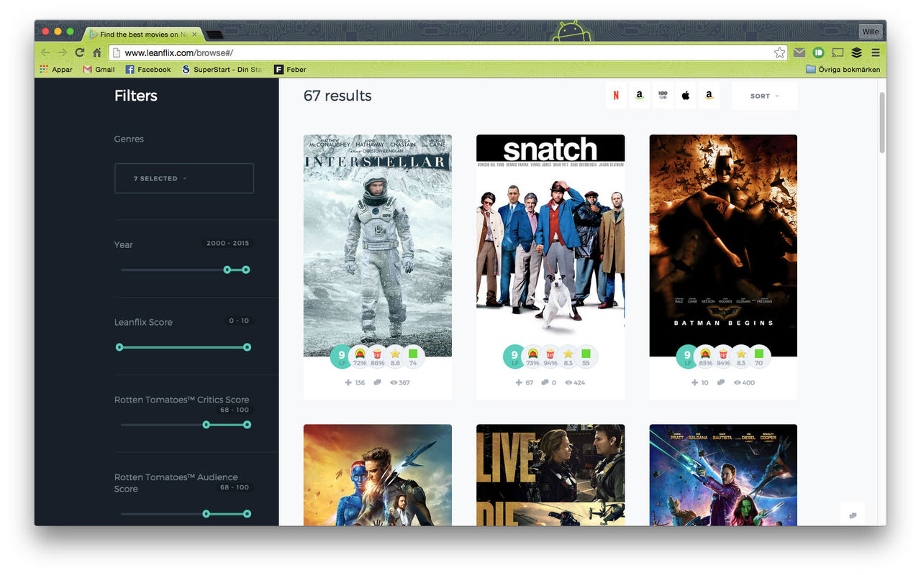The width and height of the screenshot is (921, 575).
Task: Open the SuperStart bookmark
Action: coord(222,70)
